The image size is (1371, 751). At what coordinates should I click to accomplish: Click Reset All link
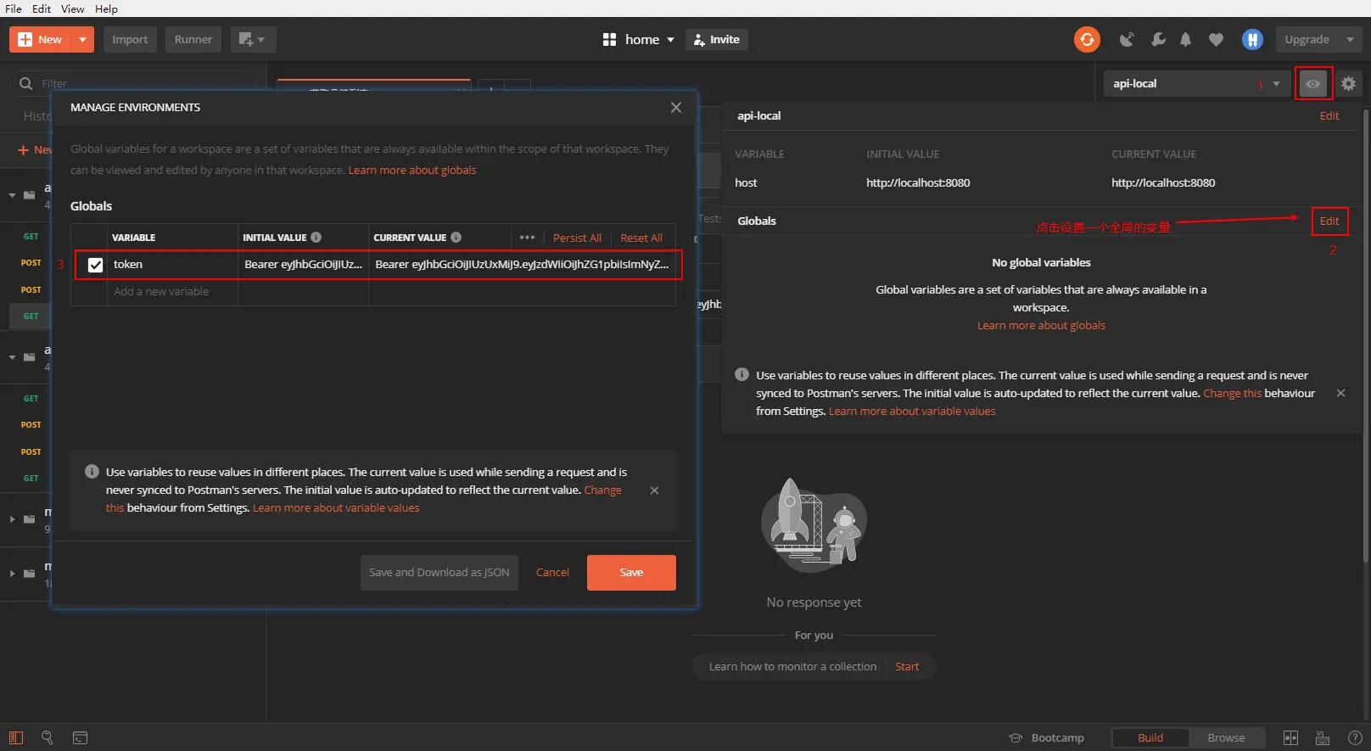[x=641, y=238]
